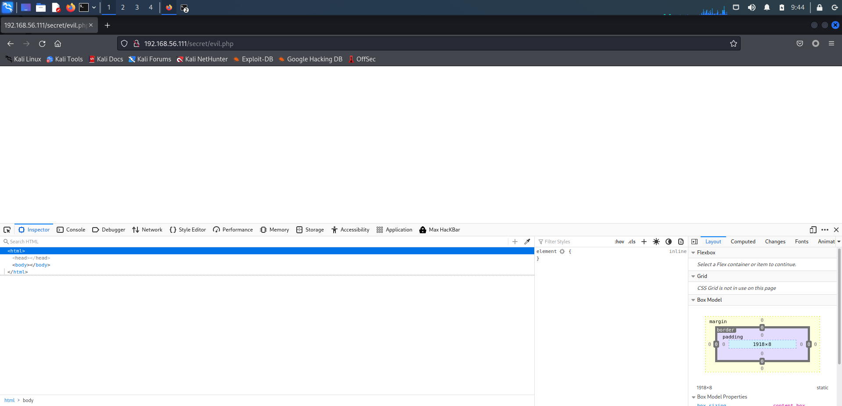Open the OffSec bookmark
The image size is (842, 406).
[x=362, y=59]
